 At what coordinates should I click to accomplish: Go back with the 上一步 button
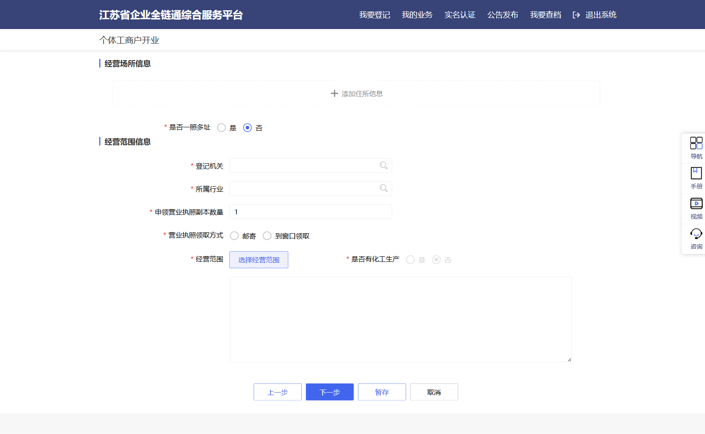(278, 392)
